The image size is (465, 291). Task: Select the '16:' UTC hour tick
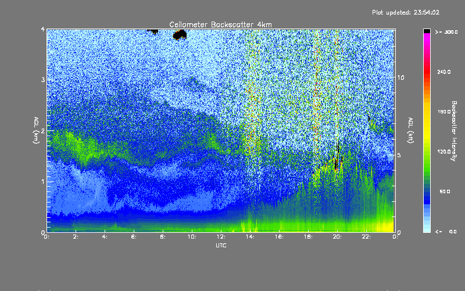tap(279, 237)
